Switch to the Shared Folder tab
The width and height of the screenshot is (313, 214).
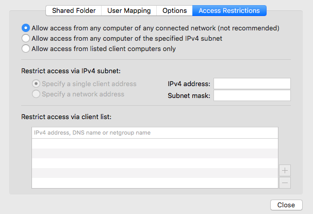(74, 11)
